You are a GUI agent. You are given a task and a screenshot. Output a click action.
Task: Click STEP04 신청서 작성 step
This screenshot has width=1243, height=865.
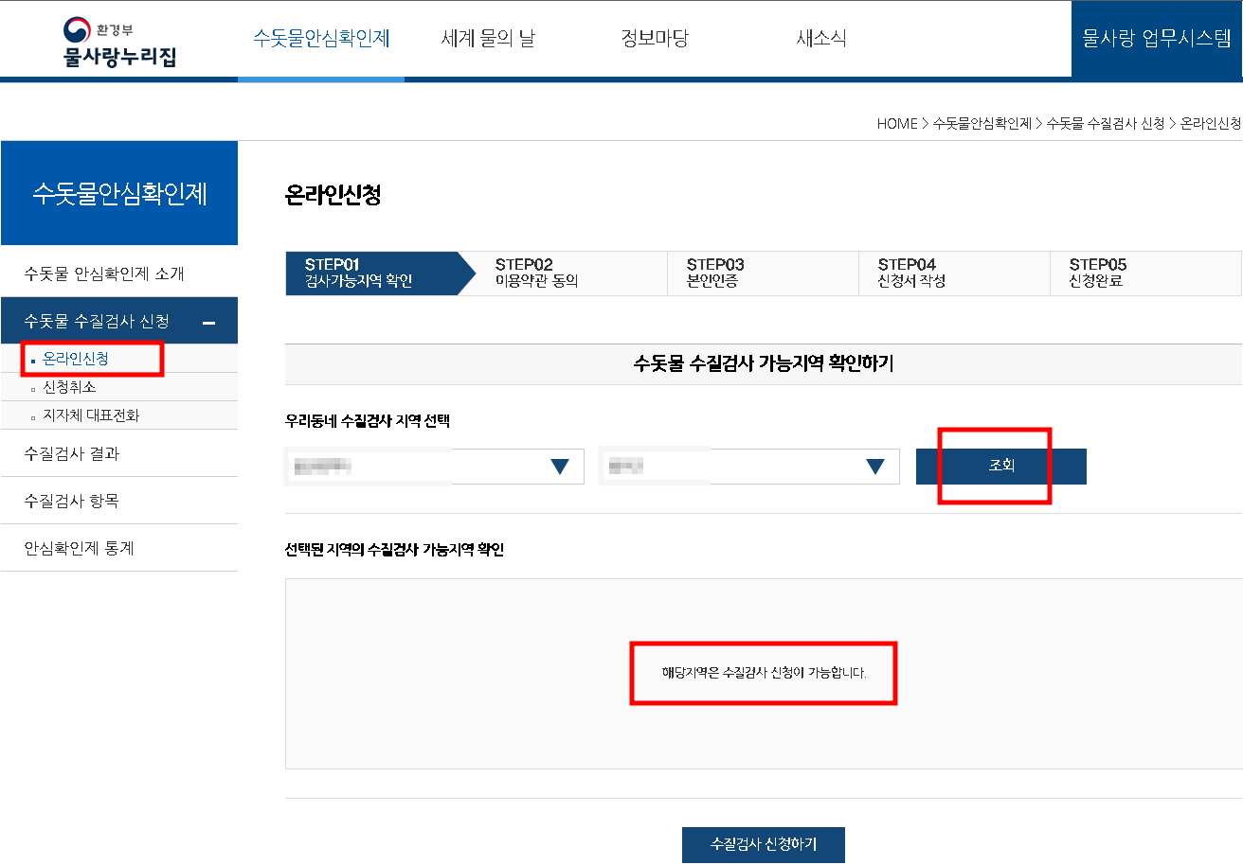tap(955, 273)
